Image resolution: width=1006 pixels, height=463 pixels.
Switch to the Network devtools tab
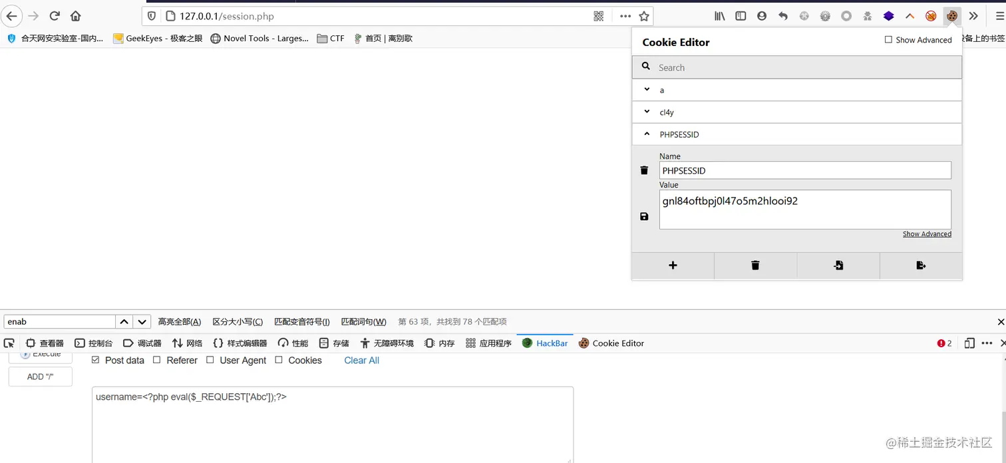pyautogui.click(x=187, y=343)
